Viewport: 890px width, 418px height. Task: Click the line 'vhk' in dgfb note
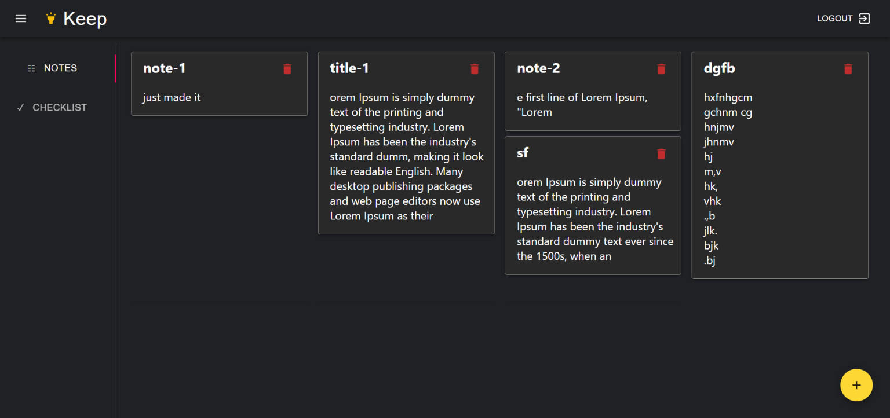(x=713, y=201)
